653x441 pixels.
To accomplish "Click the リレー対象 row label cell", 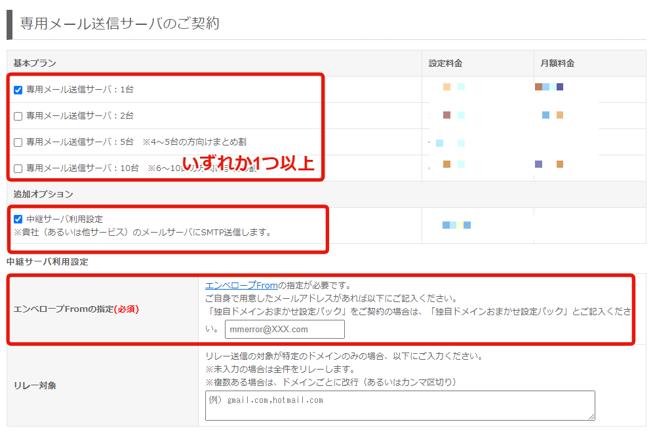I will 35,386.
